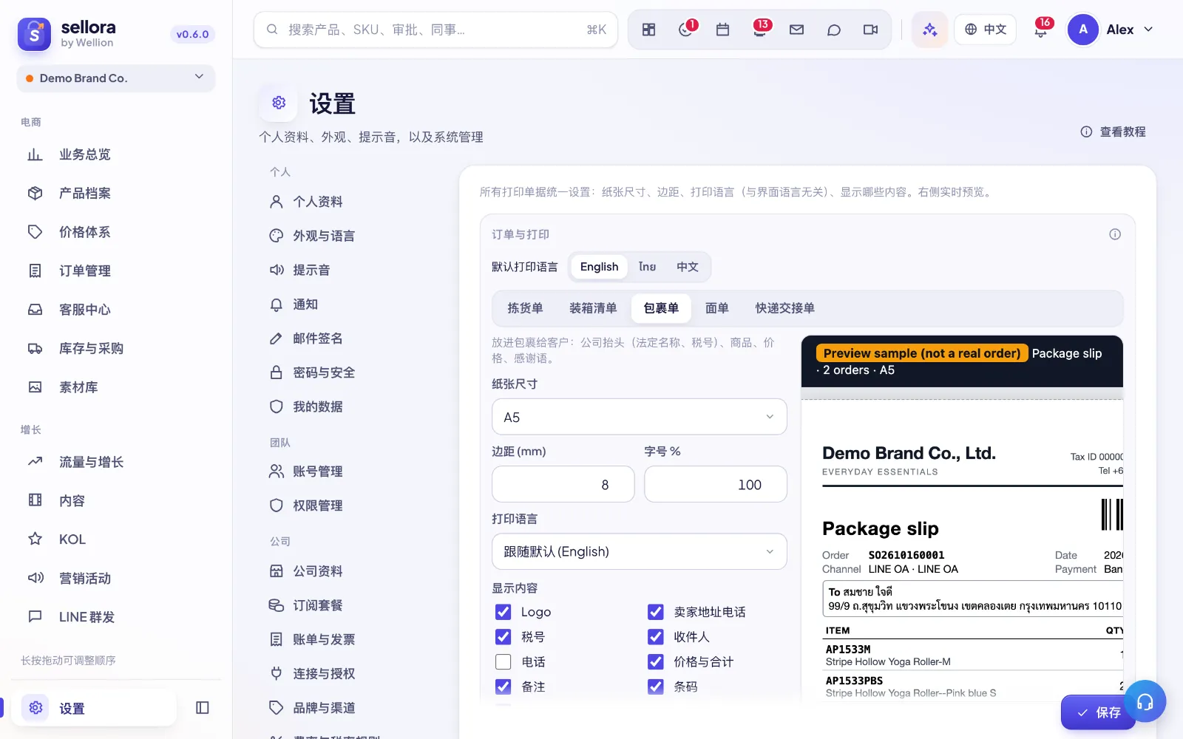Open the 中文 language selector
The height and width of the screenshot is (739, 1183).
click(986, 30)
